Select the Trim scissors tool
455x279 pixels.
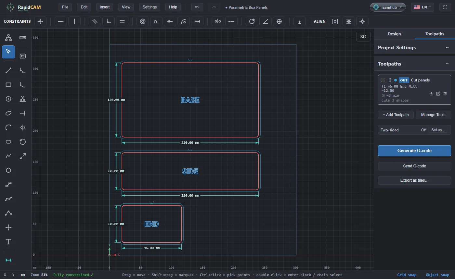[x=23, y=99]
